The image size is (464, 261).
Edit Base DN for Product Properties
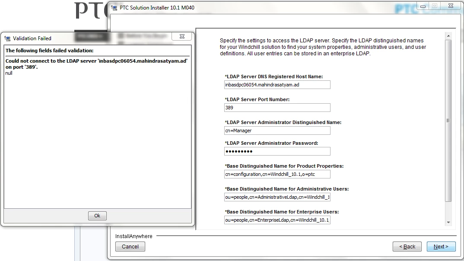point(277,174)
